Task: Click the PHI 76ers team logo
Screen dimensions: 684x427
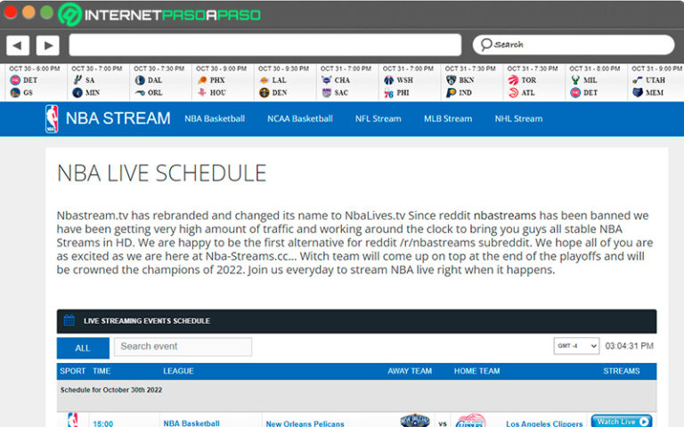Action: [x=388, y=93]
